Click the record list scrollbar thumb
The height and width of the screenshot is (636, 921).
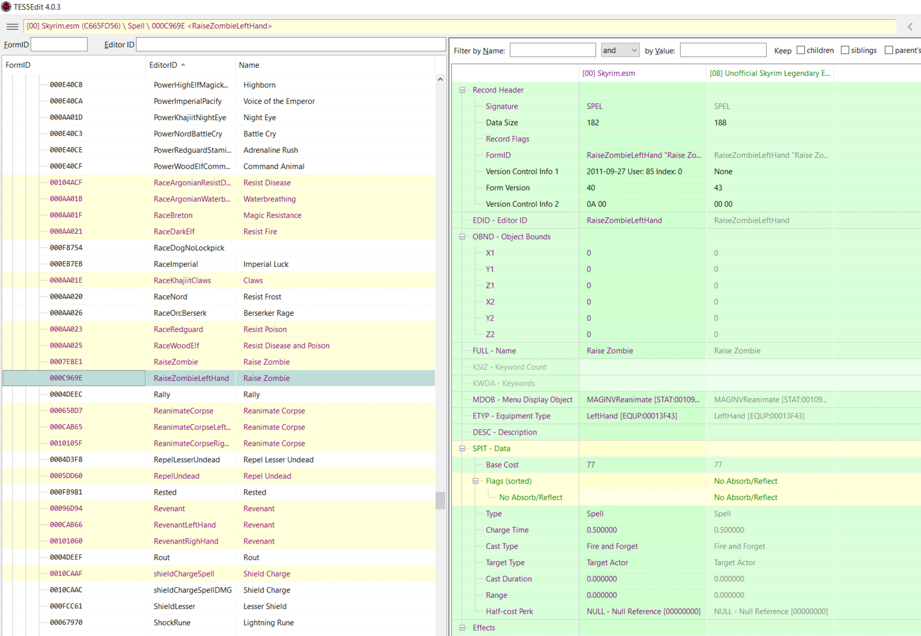[x=440, y=500]
